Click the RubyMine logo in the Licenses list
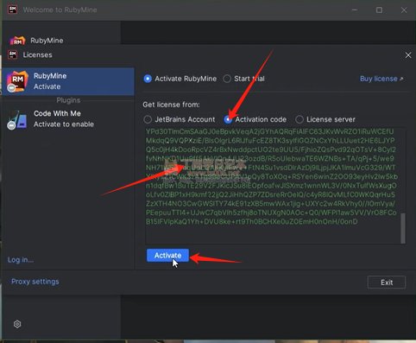 pyautogui.click(x=17, y=81)
